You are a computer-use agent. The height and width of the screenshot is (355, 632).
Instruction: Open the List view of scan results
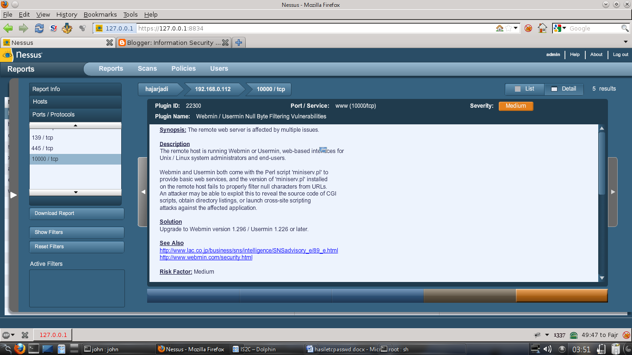coord(524,89)
